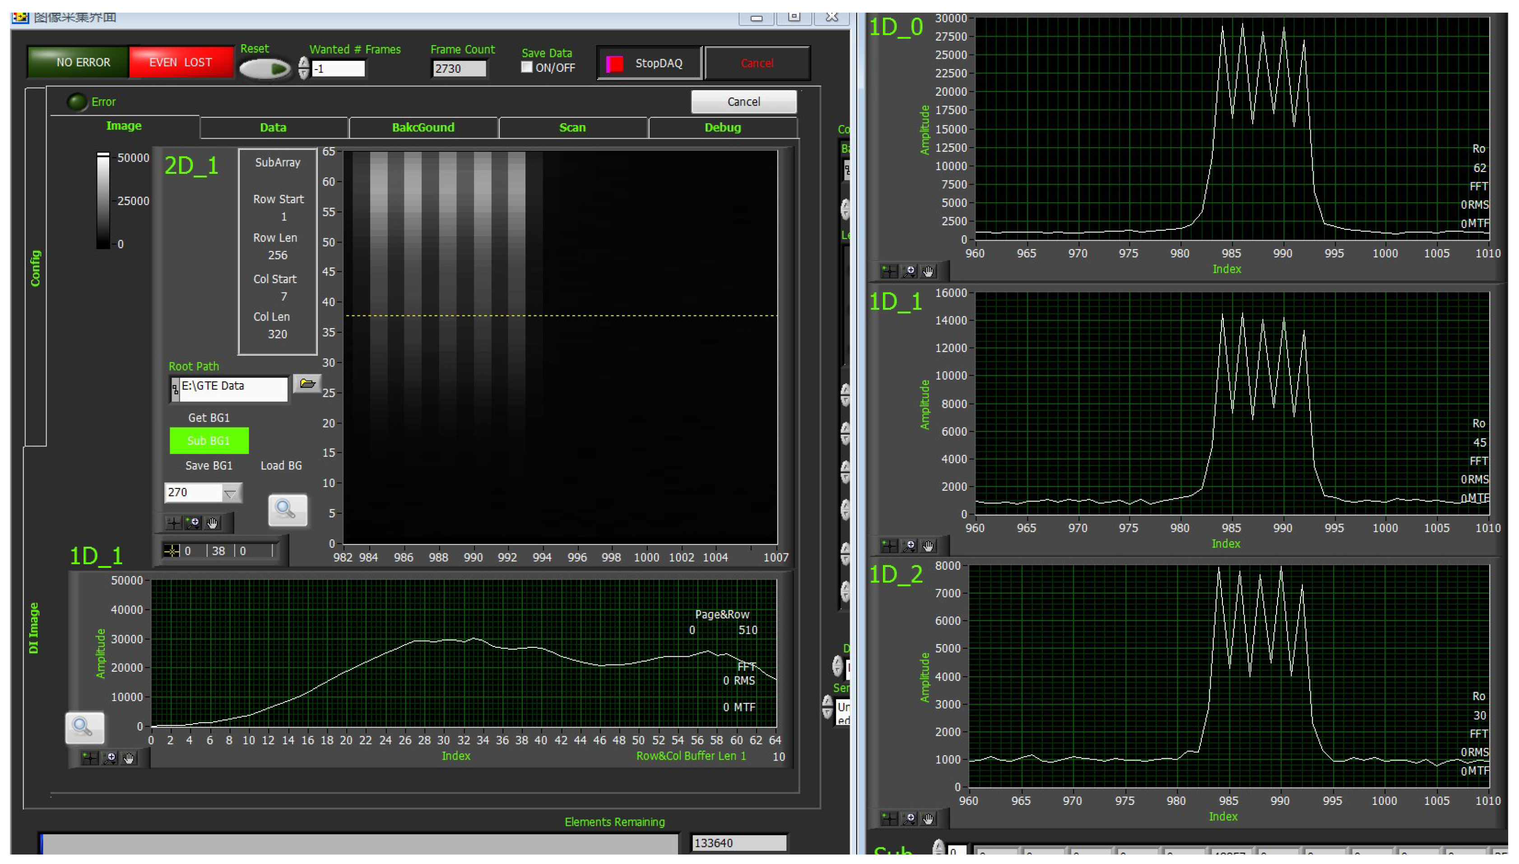Click the zoom tool under the bottom 1D_1 graph
1519x864 pixels.
tap(109, 758)
